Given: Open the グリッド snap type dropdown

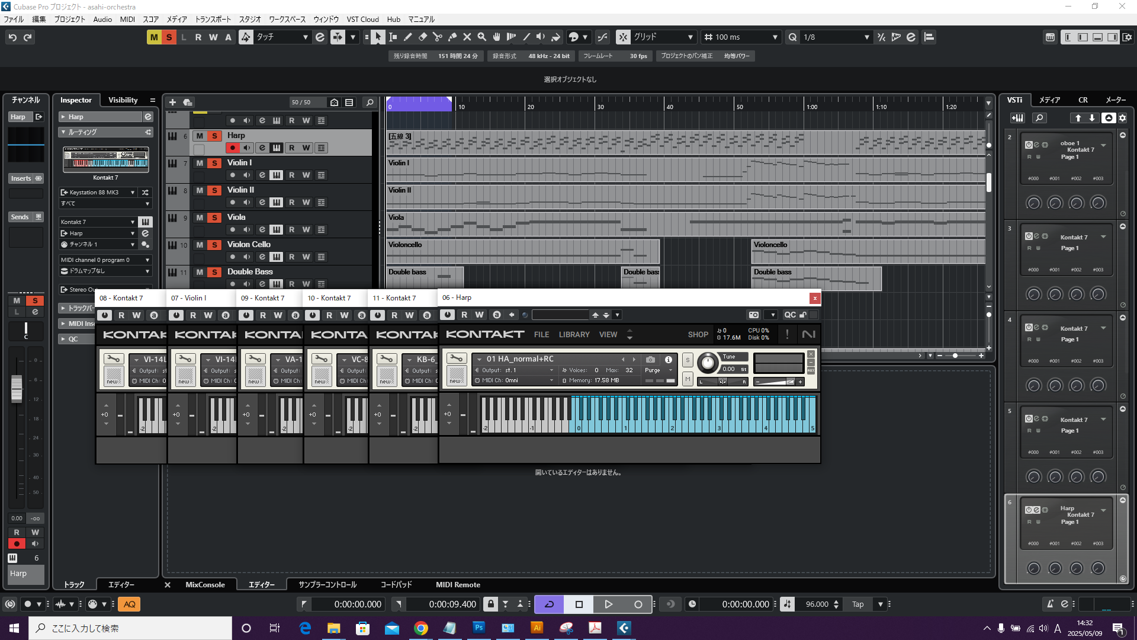Looking at the screenshot, I should click(690, 37).
